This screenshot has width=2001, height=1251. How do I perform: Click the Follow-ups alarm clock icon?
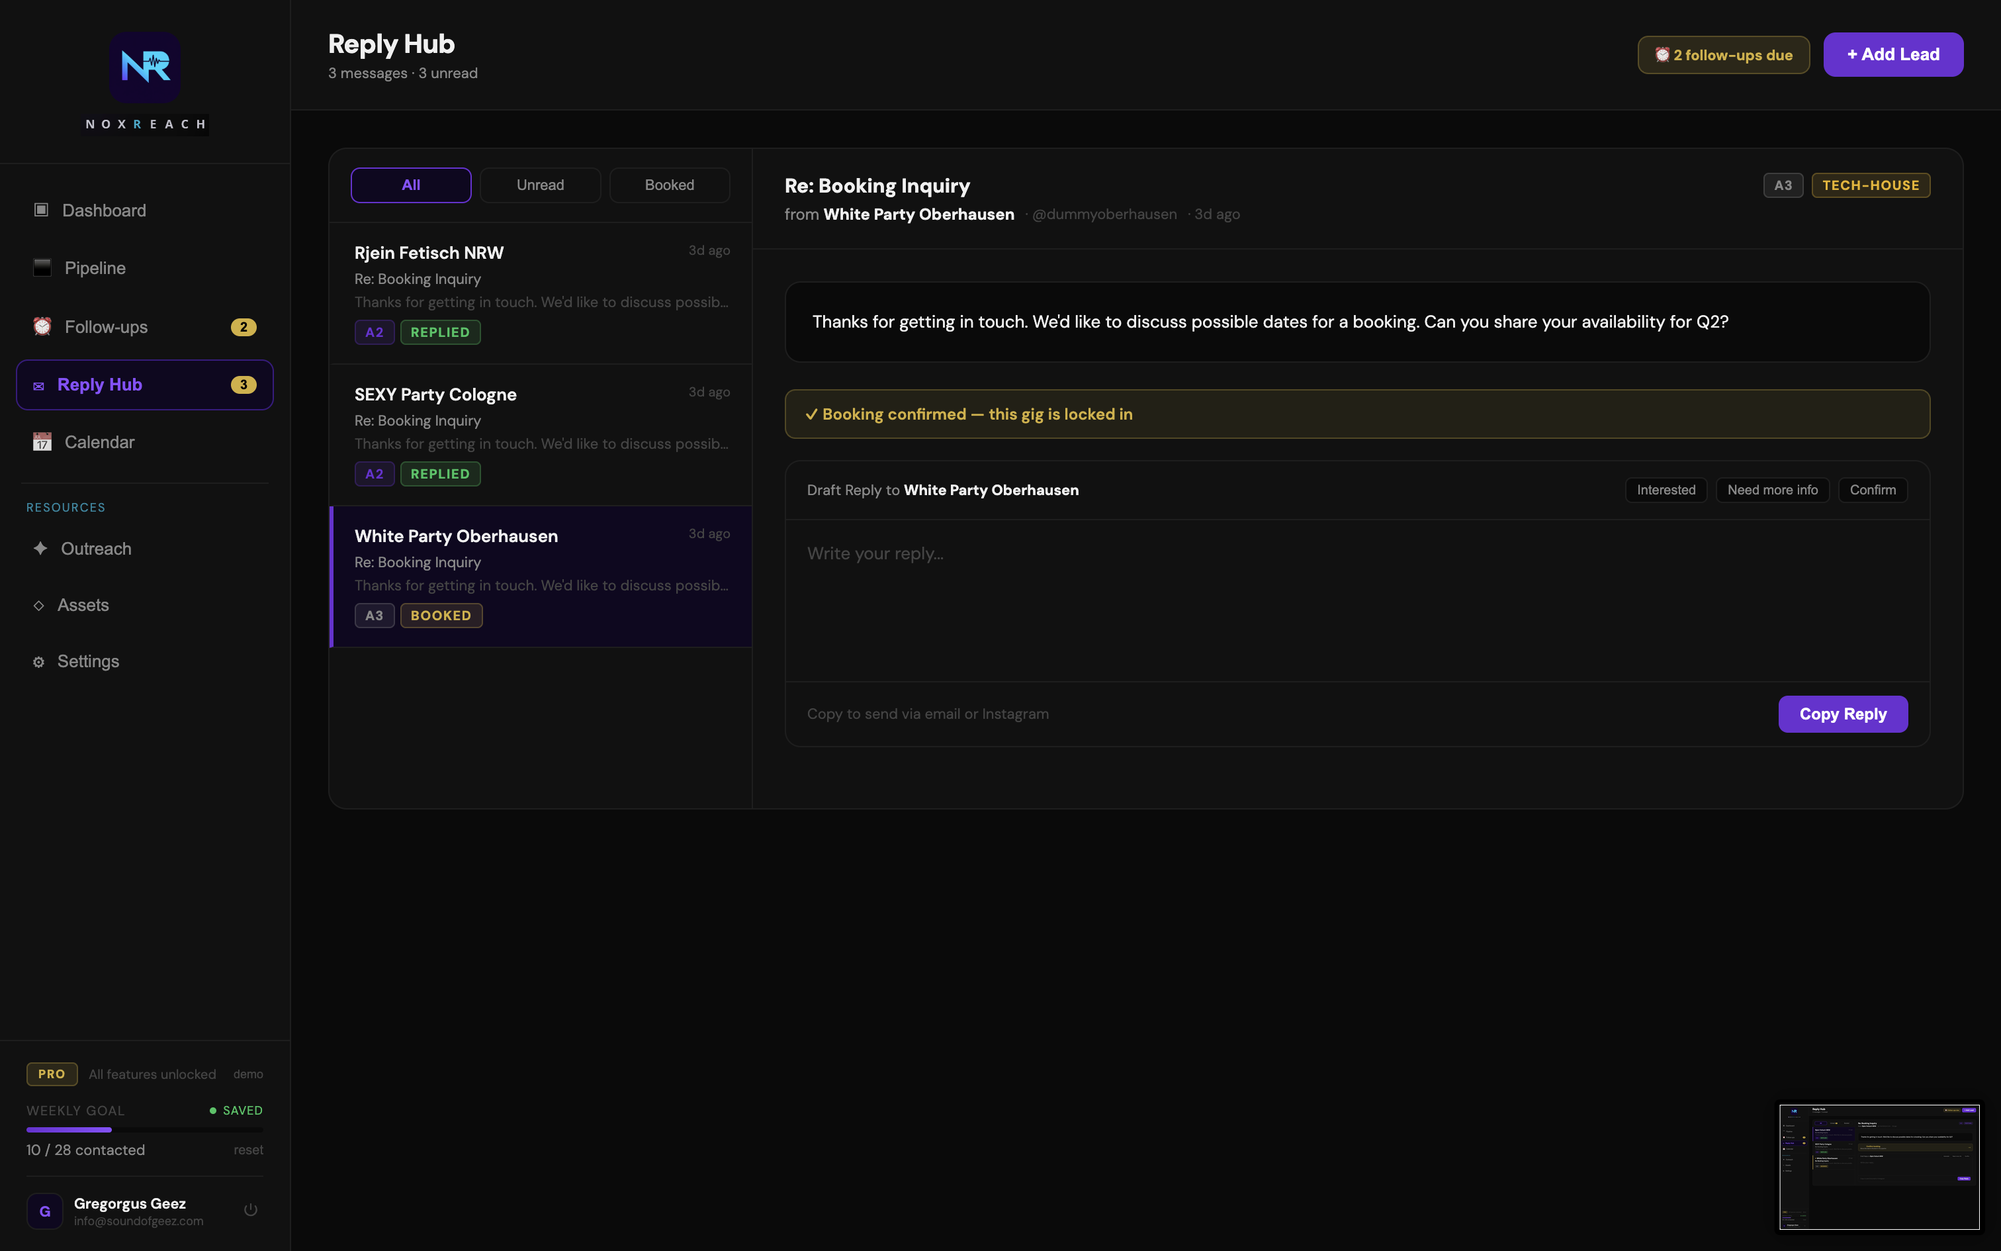[42, 327]
